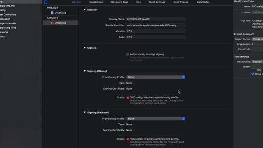This screenshot has height=148, width=263.
Task: Select Images.xcassets in navigator
Action: [x=8, y=23]
